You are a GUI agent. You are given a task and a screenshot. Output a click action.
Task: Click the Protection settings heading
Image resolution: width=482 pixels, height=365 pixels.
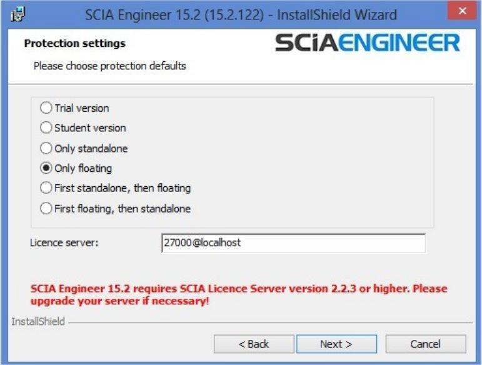coord(74,43)
